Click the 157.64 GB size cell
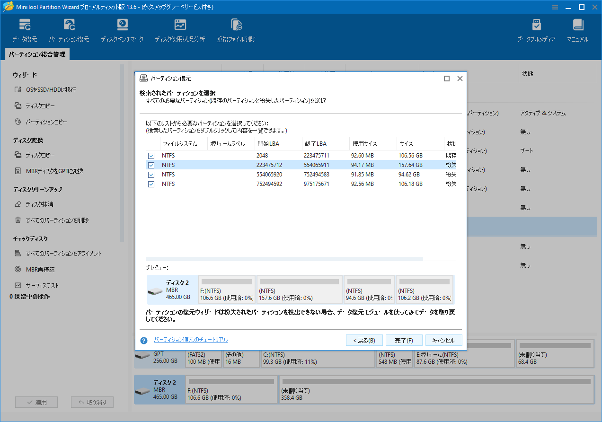This screenshot has width=602, height=422. pyautogui.click(x=410, y=165)
